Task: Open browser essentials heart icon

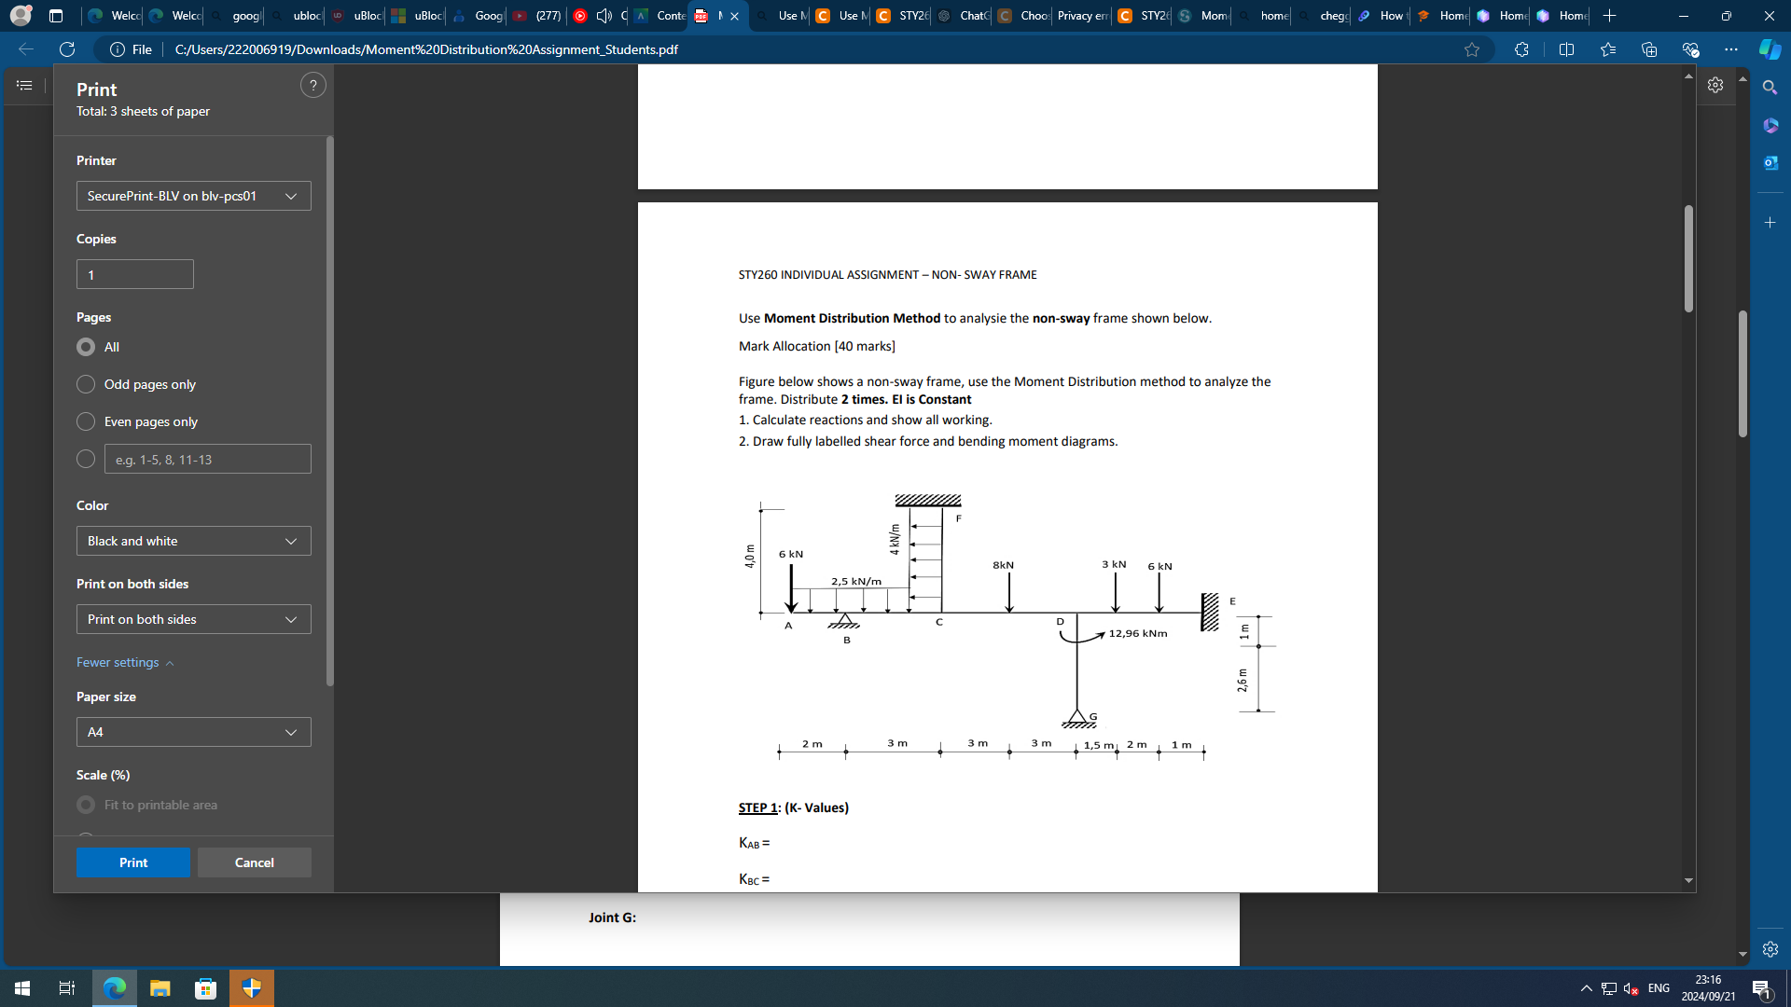Action: click(x=1690, y=49)
